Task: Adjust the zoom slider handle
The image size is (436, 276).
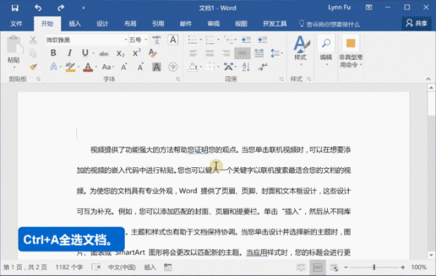Action: [x=374, y=267]
